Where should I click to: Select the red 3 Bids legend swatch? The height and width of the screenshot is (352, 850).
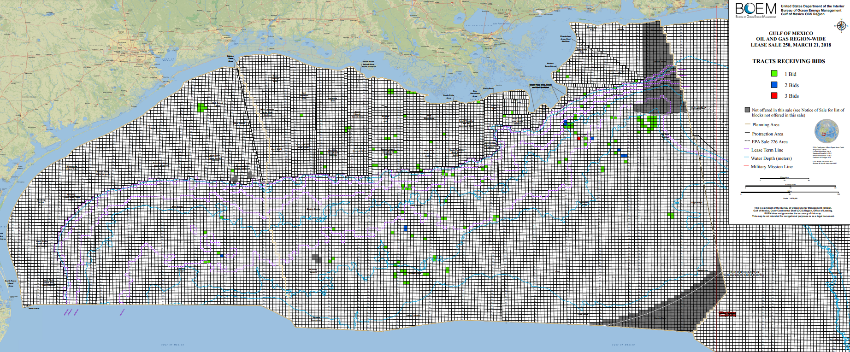pyautogui.click(x=774, y=95)
